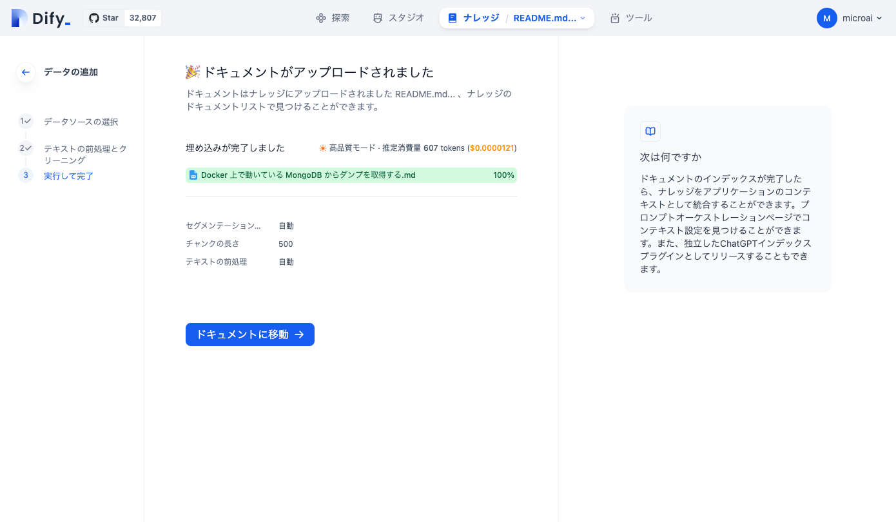
Task: Open the GitHub Star link
Action: (x=104, y=18)
